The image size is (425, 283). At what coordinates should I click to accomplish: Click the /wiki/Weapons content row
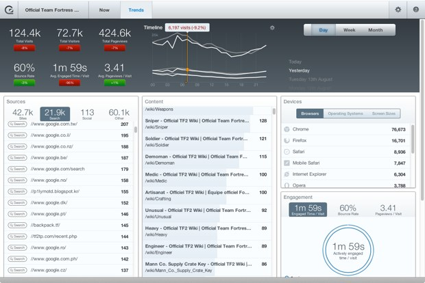(207, 109)
